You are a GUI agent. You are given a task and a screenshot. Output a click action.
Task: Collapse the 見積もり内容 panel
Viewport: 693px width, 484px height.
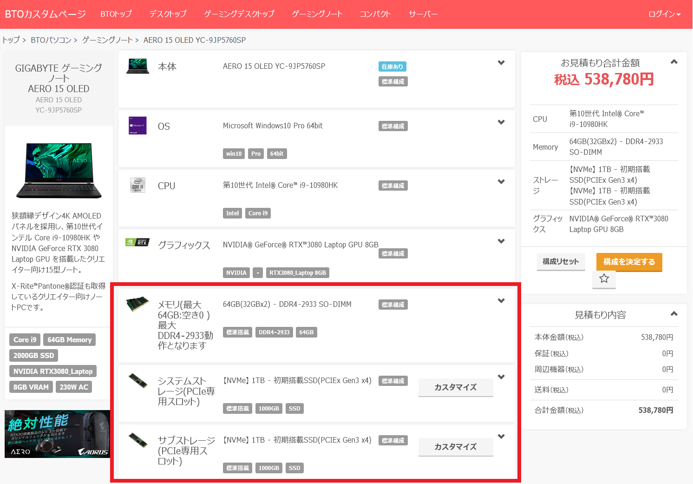[x=674, y=314]
